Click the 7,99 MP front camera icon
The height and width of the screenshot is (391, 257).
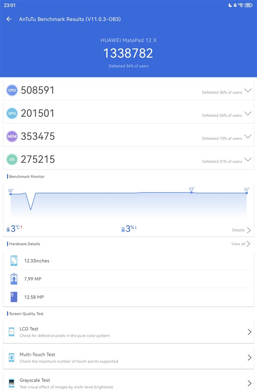click(14, 279)
